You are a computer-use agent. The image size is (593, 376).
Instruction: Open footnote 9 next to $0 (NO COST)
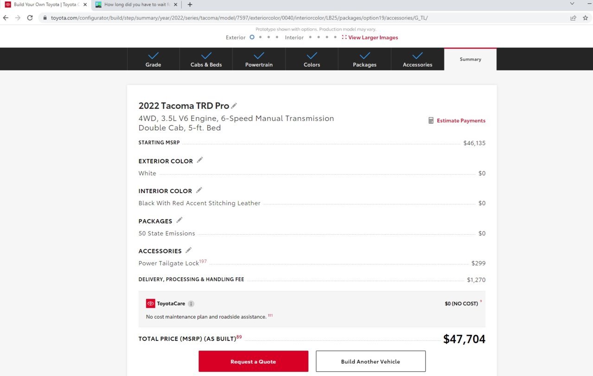click(x=481, y=301)
